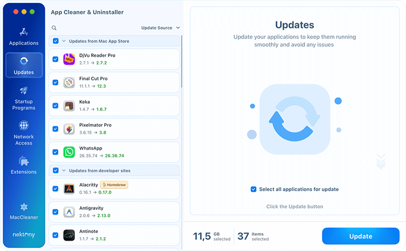
Task: Click the app list vertical scrollbar
Action: coord(182,61)
